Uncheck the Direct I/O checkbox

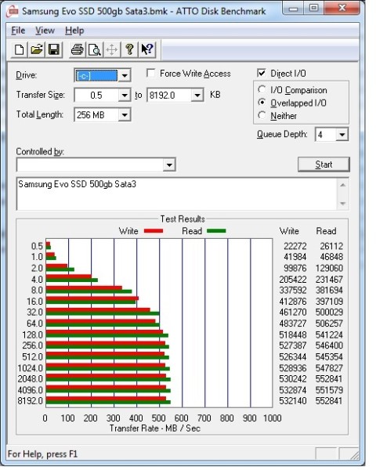(262, 73)
